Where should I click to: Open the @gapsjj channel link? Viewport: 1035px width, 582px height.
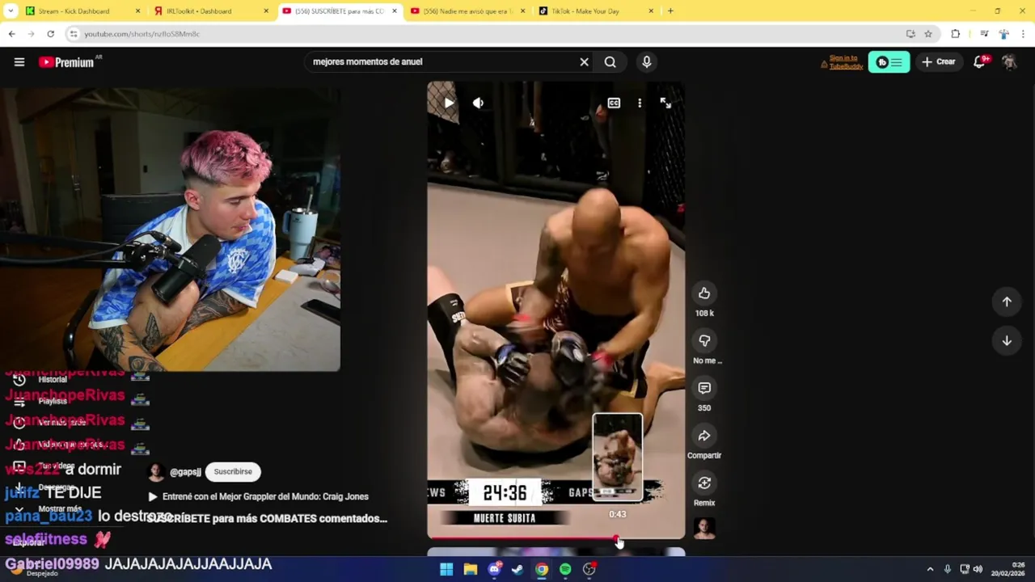[x=185, y=472]
